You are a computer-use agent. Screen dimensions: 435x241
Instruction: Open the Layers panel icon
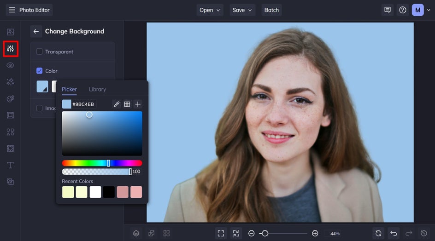click(x=136, y=233)
